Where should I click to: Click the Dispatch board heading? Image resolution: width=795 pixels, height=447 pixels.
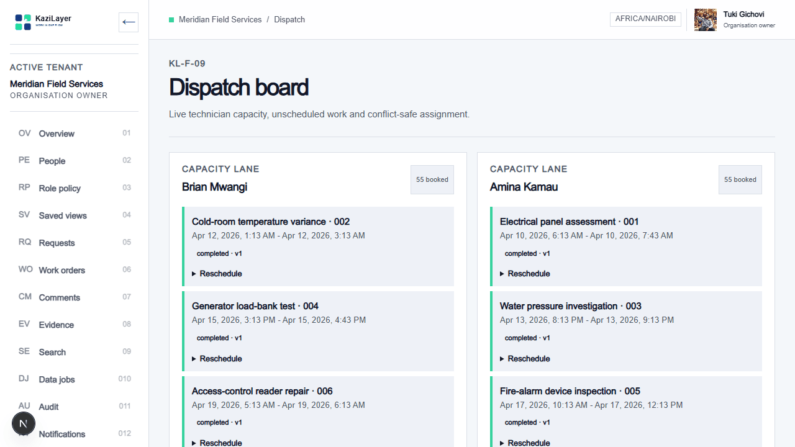click(238, 88)
